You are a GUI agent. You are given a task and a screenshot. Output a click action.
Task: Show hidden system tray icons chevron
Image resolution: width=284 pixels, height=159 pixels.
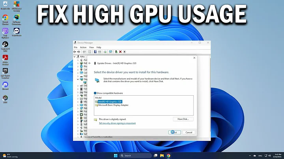(x=250, y=155)
